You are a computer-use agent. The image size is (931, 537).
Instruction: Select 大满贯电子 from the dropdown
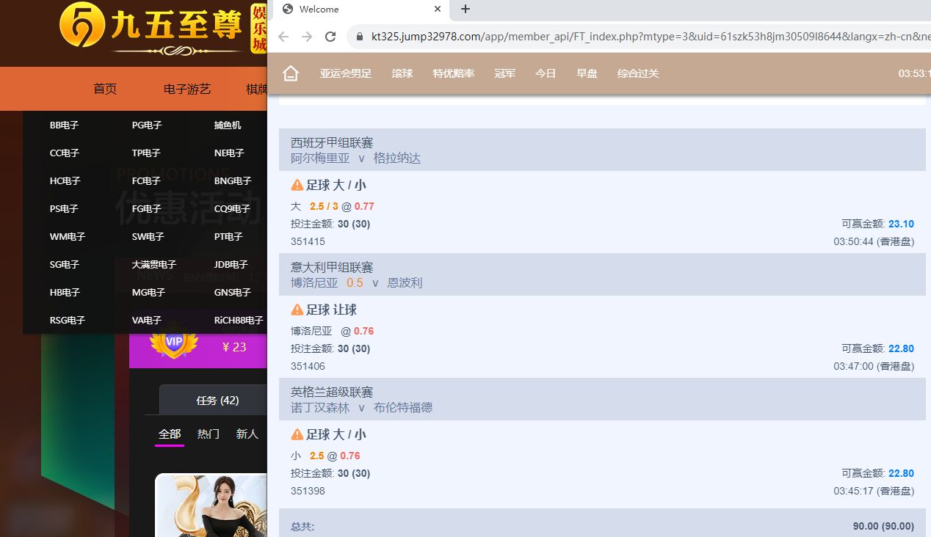click(154, 265)
